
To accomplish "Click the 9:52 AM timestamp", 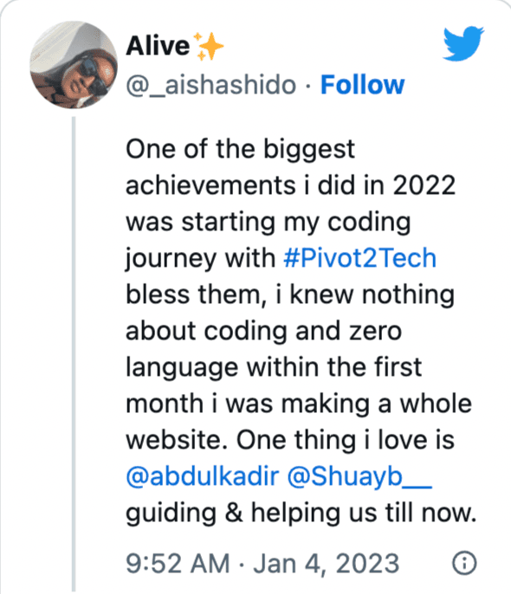I will coord(178,564).
